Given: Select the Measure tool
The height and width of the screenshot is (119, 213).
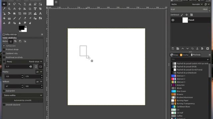Looking at the screenshot, I should 14,9.
